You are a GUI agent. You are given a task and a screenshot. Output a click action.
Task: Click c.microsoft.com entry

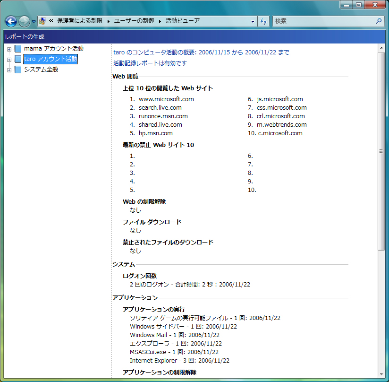click(280, 133)
